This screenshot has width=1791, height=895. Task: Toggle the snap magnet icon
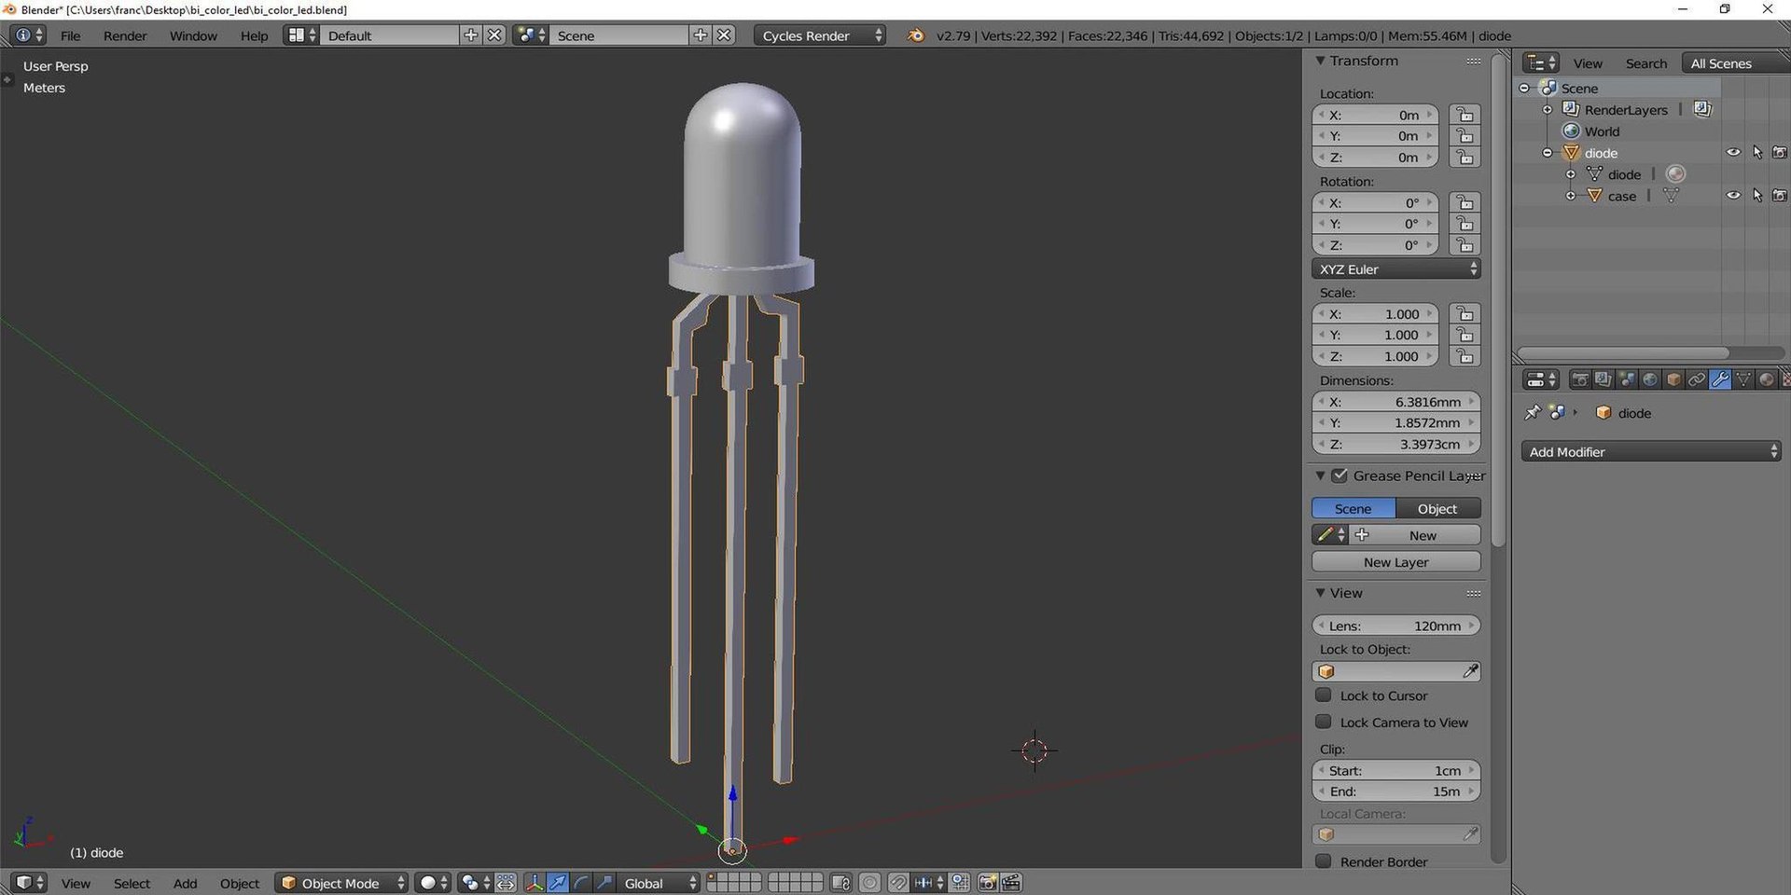coord(898,883)
